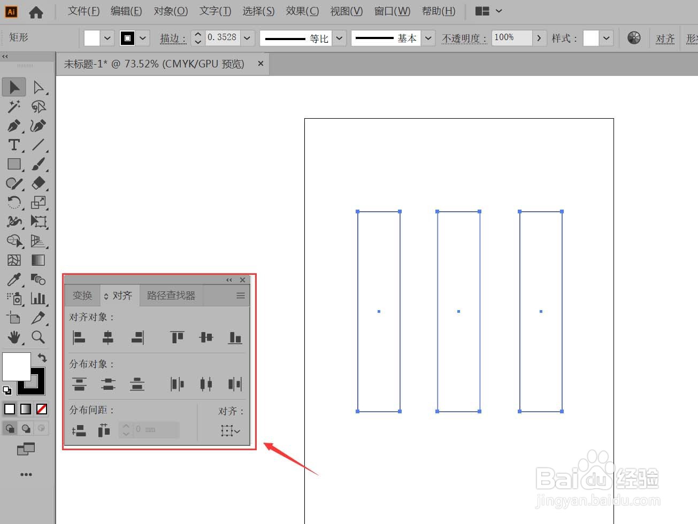Viewport: 698px width, 524px height.
Task: Enable Draw Behind mode
Action: tap(26, 428)
